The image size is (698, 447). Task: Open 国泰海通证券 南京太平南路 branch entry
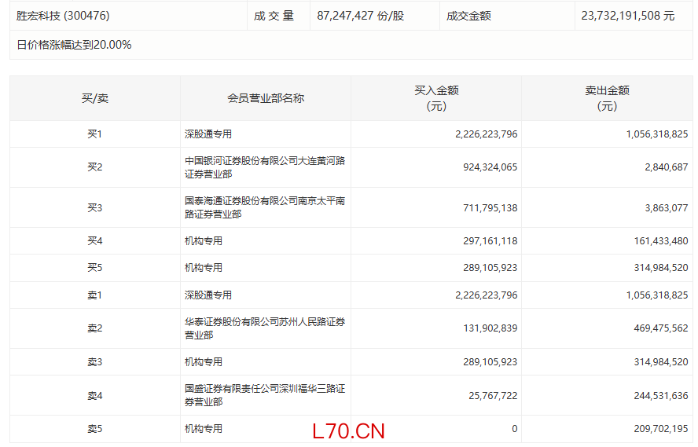[265, 207]
